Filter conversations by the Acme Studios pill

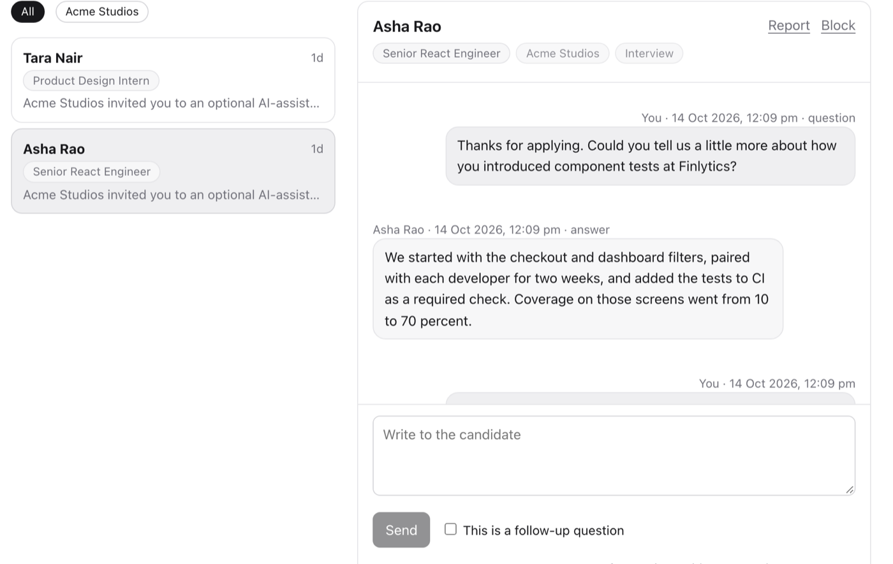tap(102, 11)
